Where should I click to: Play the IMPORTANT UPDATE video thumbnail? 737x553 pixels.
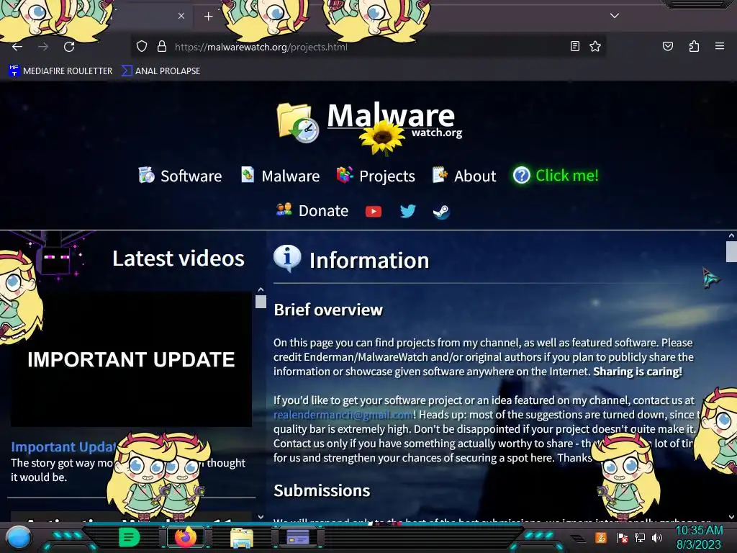131,359
